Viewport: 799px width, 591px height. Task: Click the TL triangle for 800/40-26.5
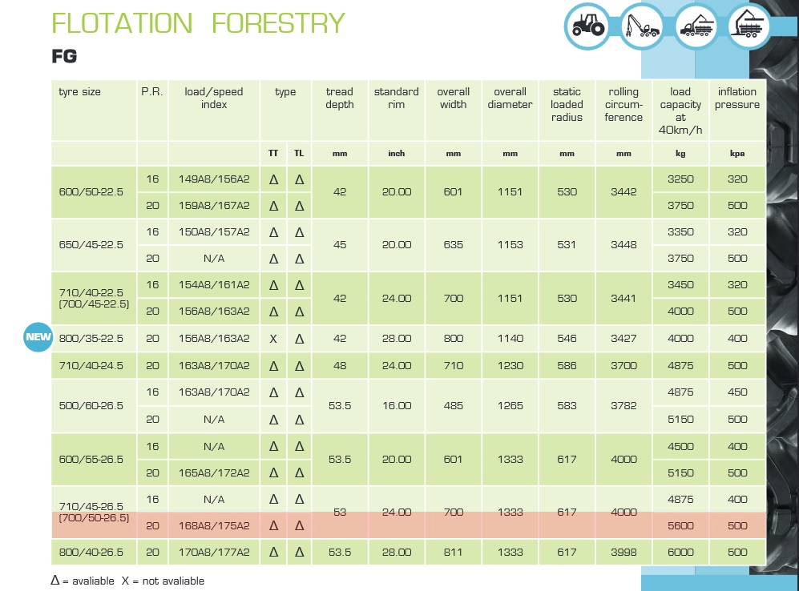click(x=300, y=552)
